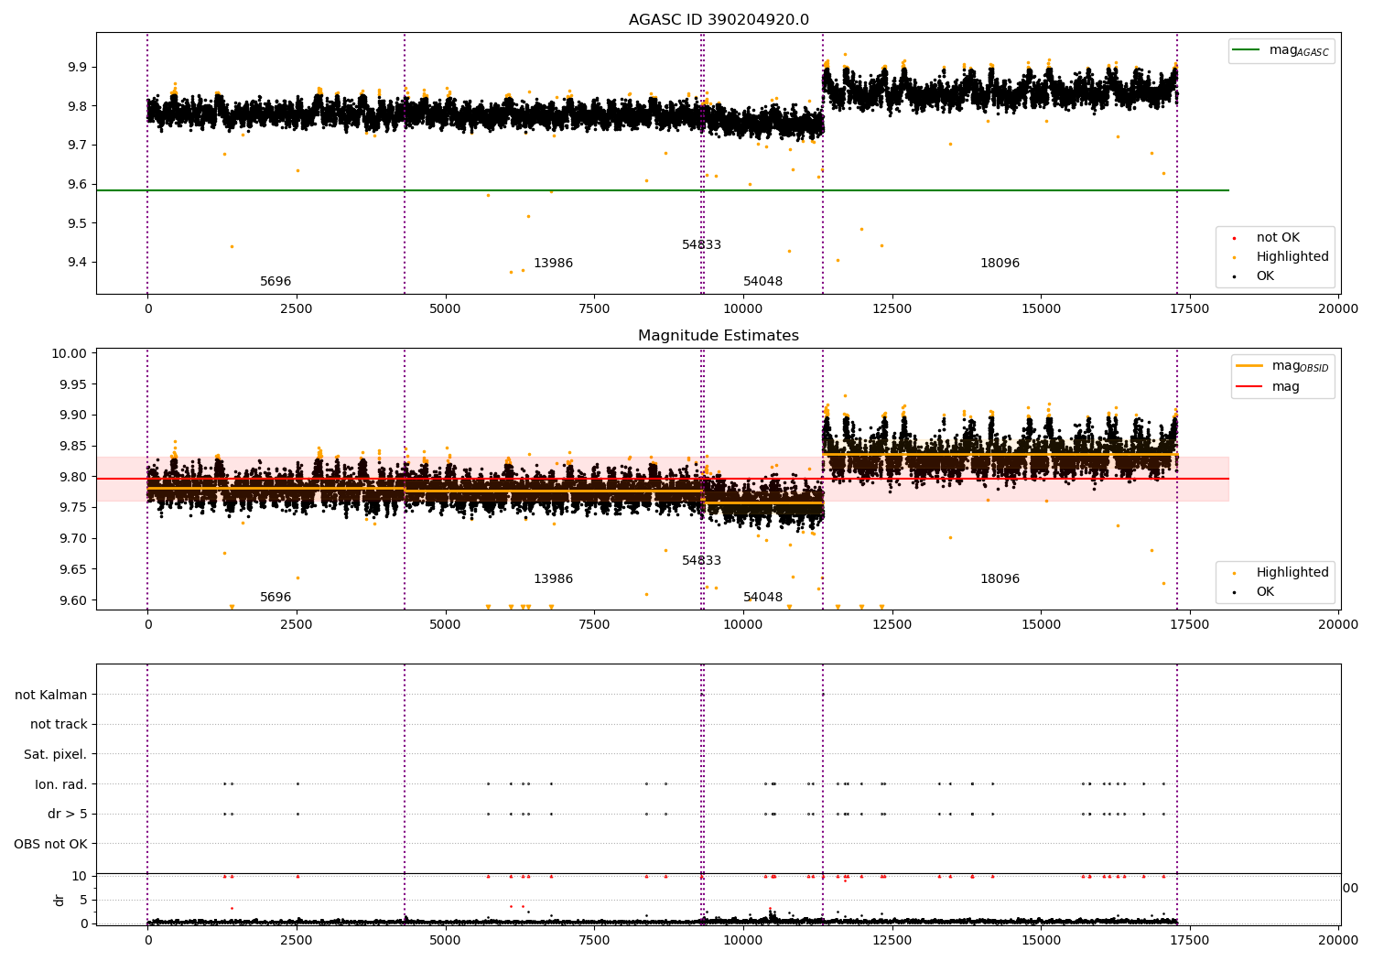
Task: Click the 12500 x-tick under the top plot
Action: tap(892, 309)
